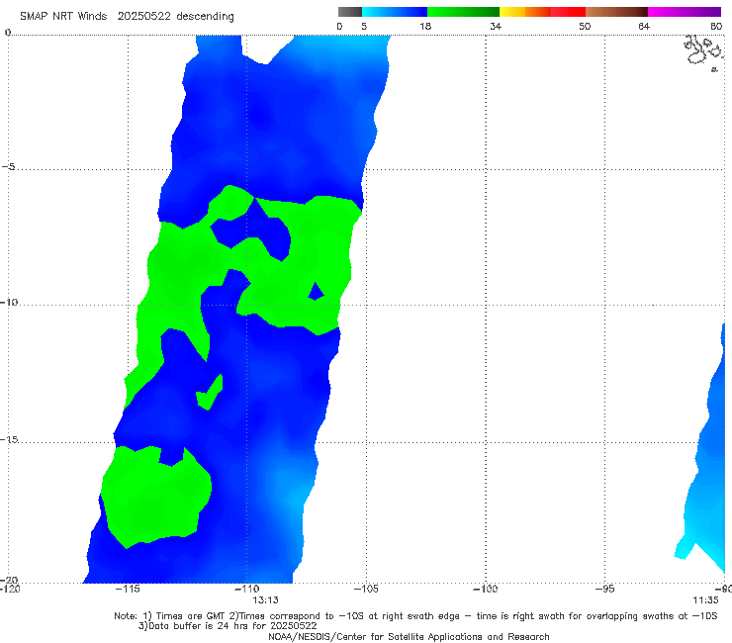The image size is (732, 643).
Task: Select the date '20250522' in the title
Action: pyautogui.click(x=143, y=16)
